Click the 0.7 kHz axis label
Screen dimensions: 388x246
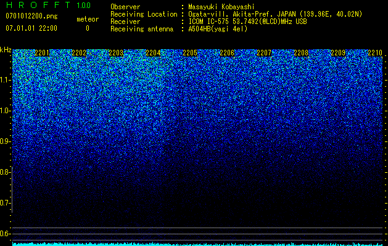click(x=5, y=203)
